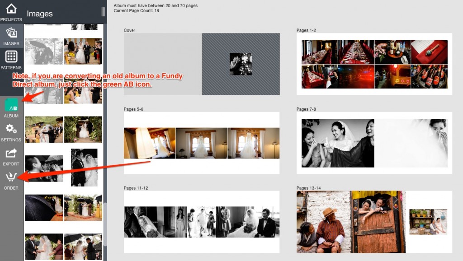Open the Pages 11-12 spread
This screenshot has height=261, width=463.
point(202,222)
